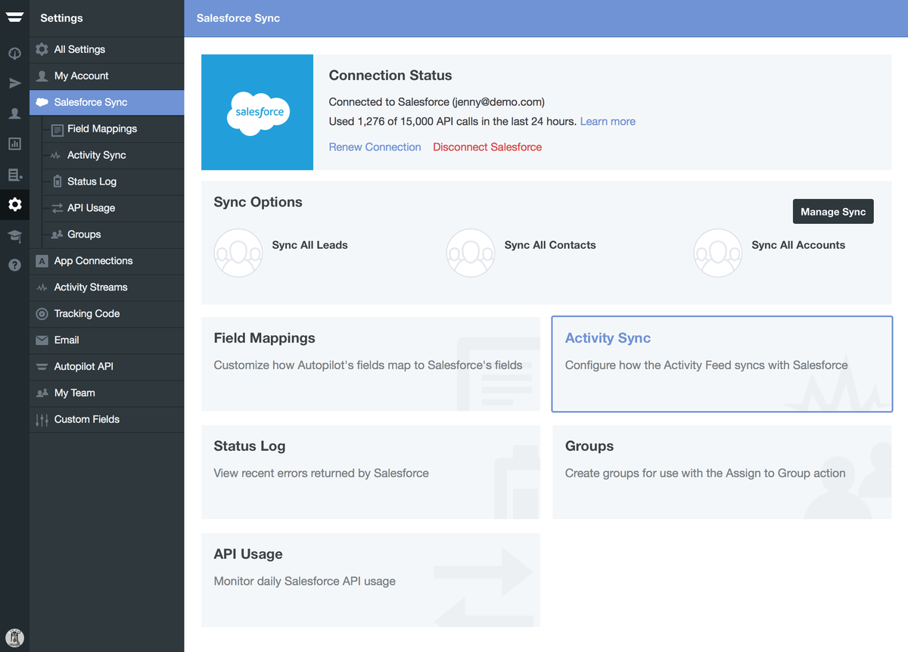Select the Settings gear icon in the sidebar

[14, 204]
